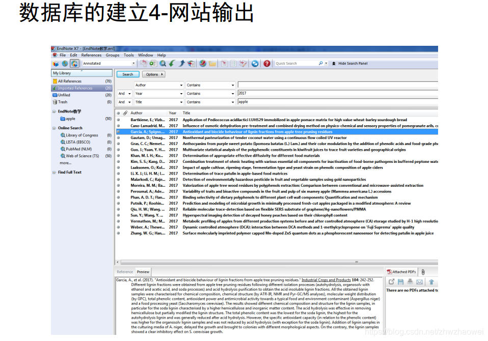488x341 pixels.
Task: Open the File menu
Action: click(x=63, y=55)
